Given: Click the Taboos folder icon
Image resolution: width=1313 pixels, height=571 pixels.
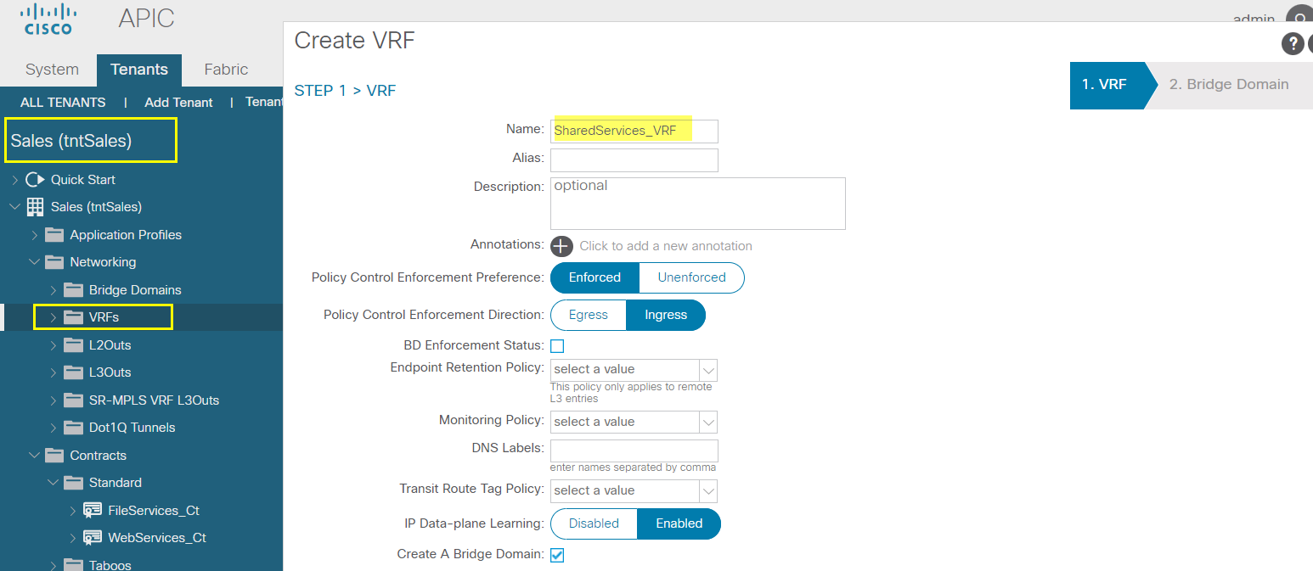Looking at the screenshot, I should pyautogui.click(x=74, y=564).
